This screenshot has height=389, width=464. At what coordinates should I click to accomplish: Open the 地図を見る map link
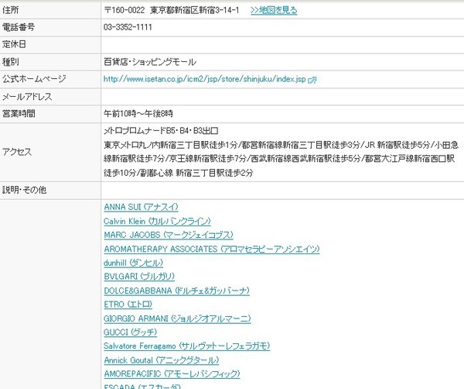click(x=274, y=10)
